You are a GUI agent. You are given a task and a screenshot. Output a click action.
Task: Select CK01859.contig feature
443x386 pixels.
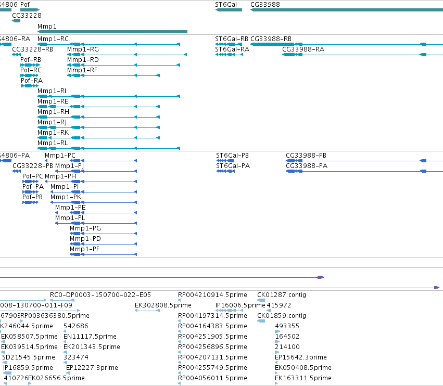(282, 316)
